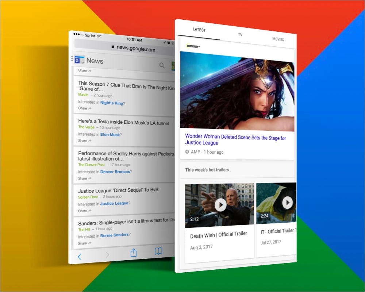
Task: Switch to the TV tab
Action: (240, 35)
